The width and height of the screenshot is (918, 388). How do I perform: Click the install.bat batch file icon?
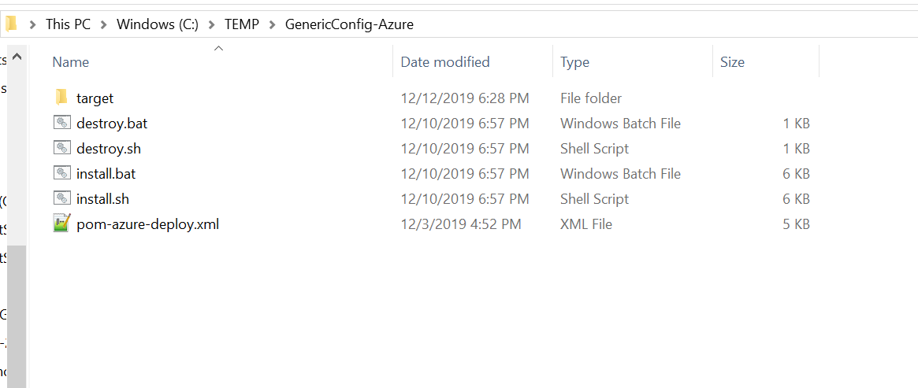[62, 173]
